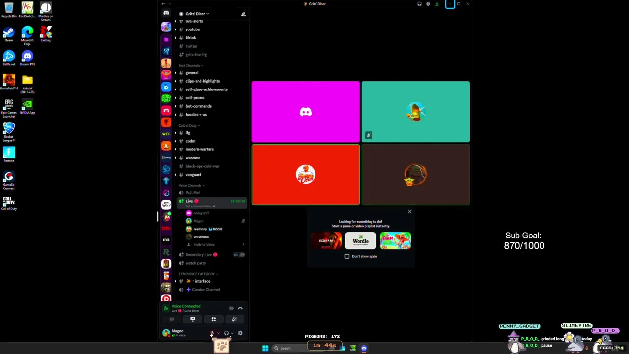Collapse the Call of Duty category
Viewport: 629px width, 354px height.
(x=189, y=126)
